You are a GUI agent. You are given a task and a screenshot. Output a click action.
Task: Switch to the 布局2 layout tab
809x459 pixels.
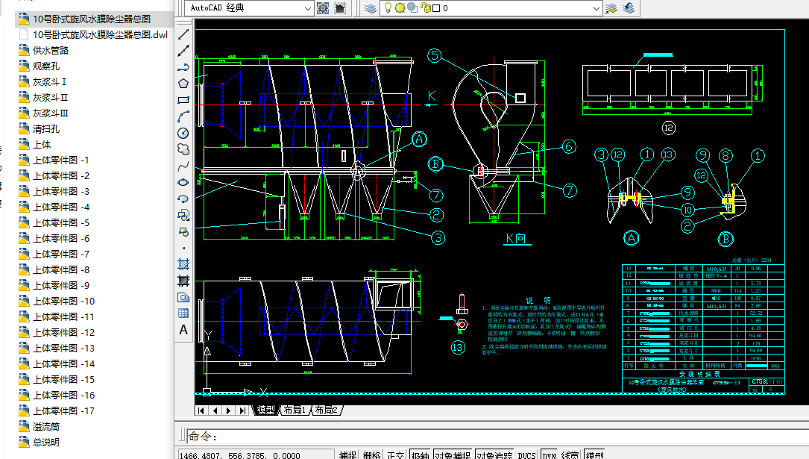pos(326,410)
